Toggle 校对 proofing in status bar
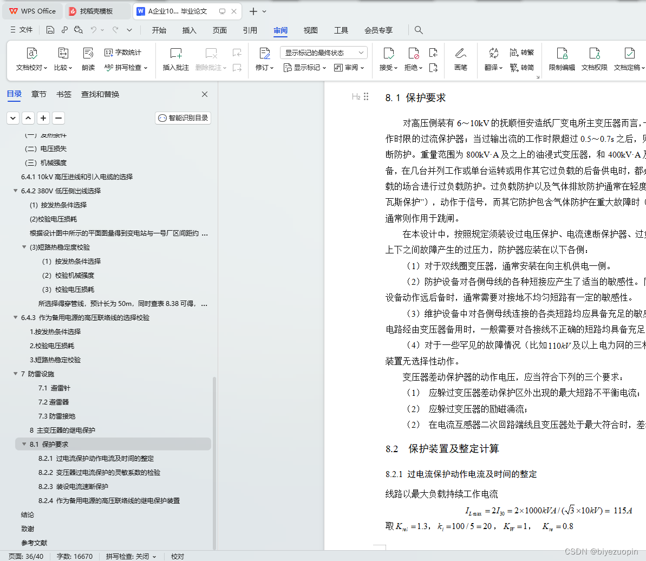 [179, 556]
